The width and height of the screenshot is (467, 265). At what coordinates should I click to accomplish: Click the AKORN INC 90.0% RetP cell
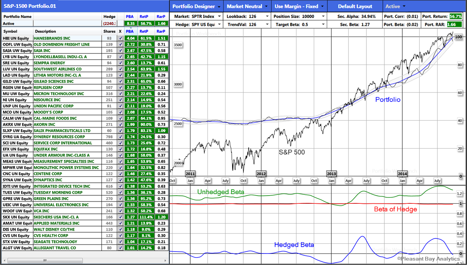pyautogui.click(x=146, y=124)
